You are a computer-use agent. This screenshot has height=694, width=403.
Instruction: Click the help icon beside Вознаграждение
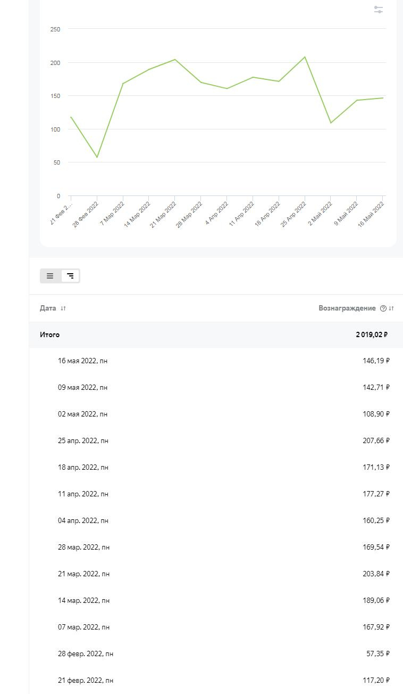pyautogui.click(x=383, y=308)
